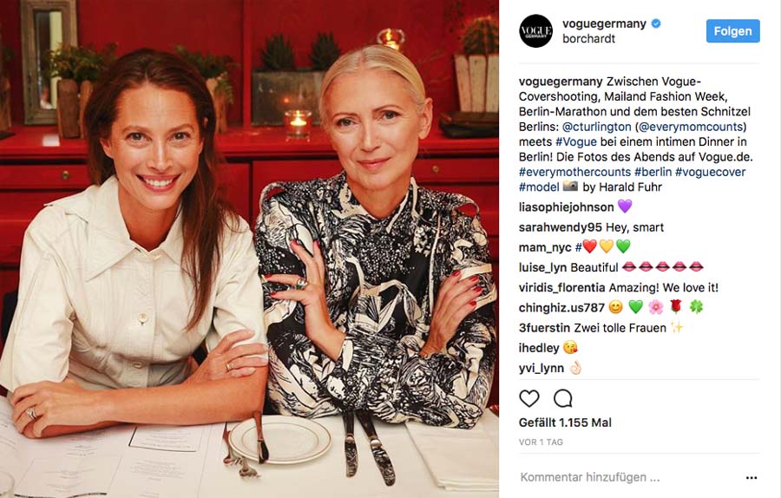
Task: Open the comment speech bubble icon
Action: click(563, 398)
